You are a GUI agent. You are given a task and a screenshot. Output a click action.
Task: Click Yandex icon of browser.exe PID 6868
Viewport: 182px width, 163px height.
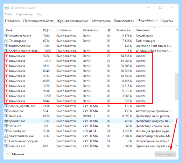[6, 81]
